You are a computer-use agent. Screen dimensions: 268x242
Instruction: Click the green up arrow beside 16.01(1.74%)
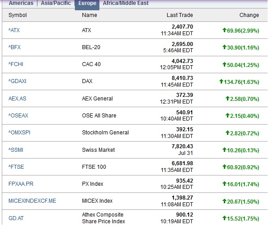click(x=224, y=184)
